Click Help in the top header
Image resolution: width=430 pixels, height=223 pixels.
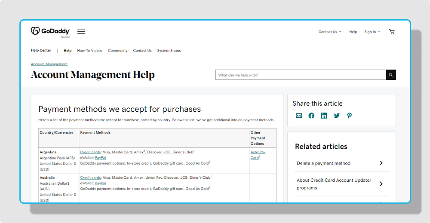(x=353, y=32)
